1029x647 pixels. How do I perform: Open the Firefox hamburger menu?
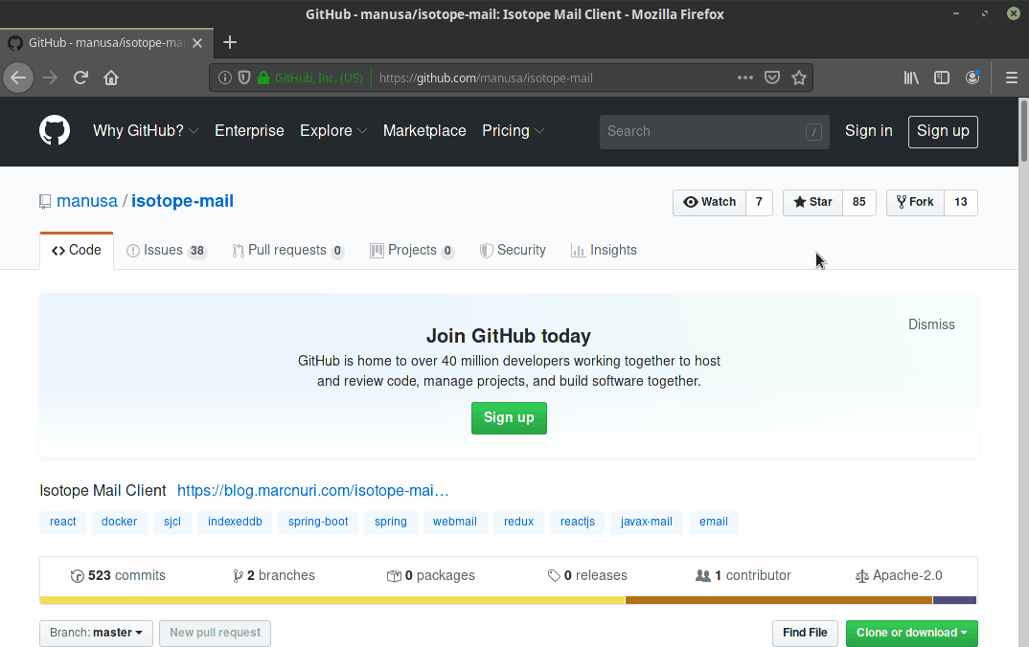pos(1012,78)
